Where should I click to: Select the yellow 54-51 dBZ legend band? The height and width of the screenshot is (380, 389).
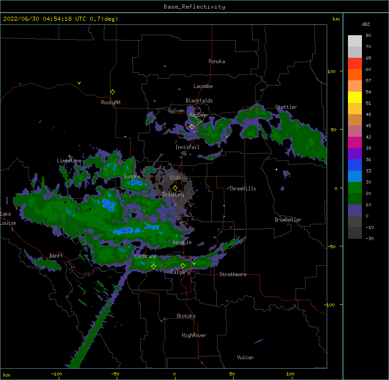pos(355,97)
